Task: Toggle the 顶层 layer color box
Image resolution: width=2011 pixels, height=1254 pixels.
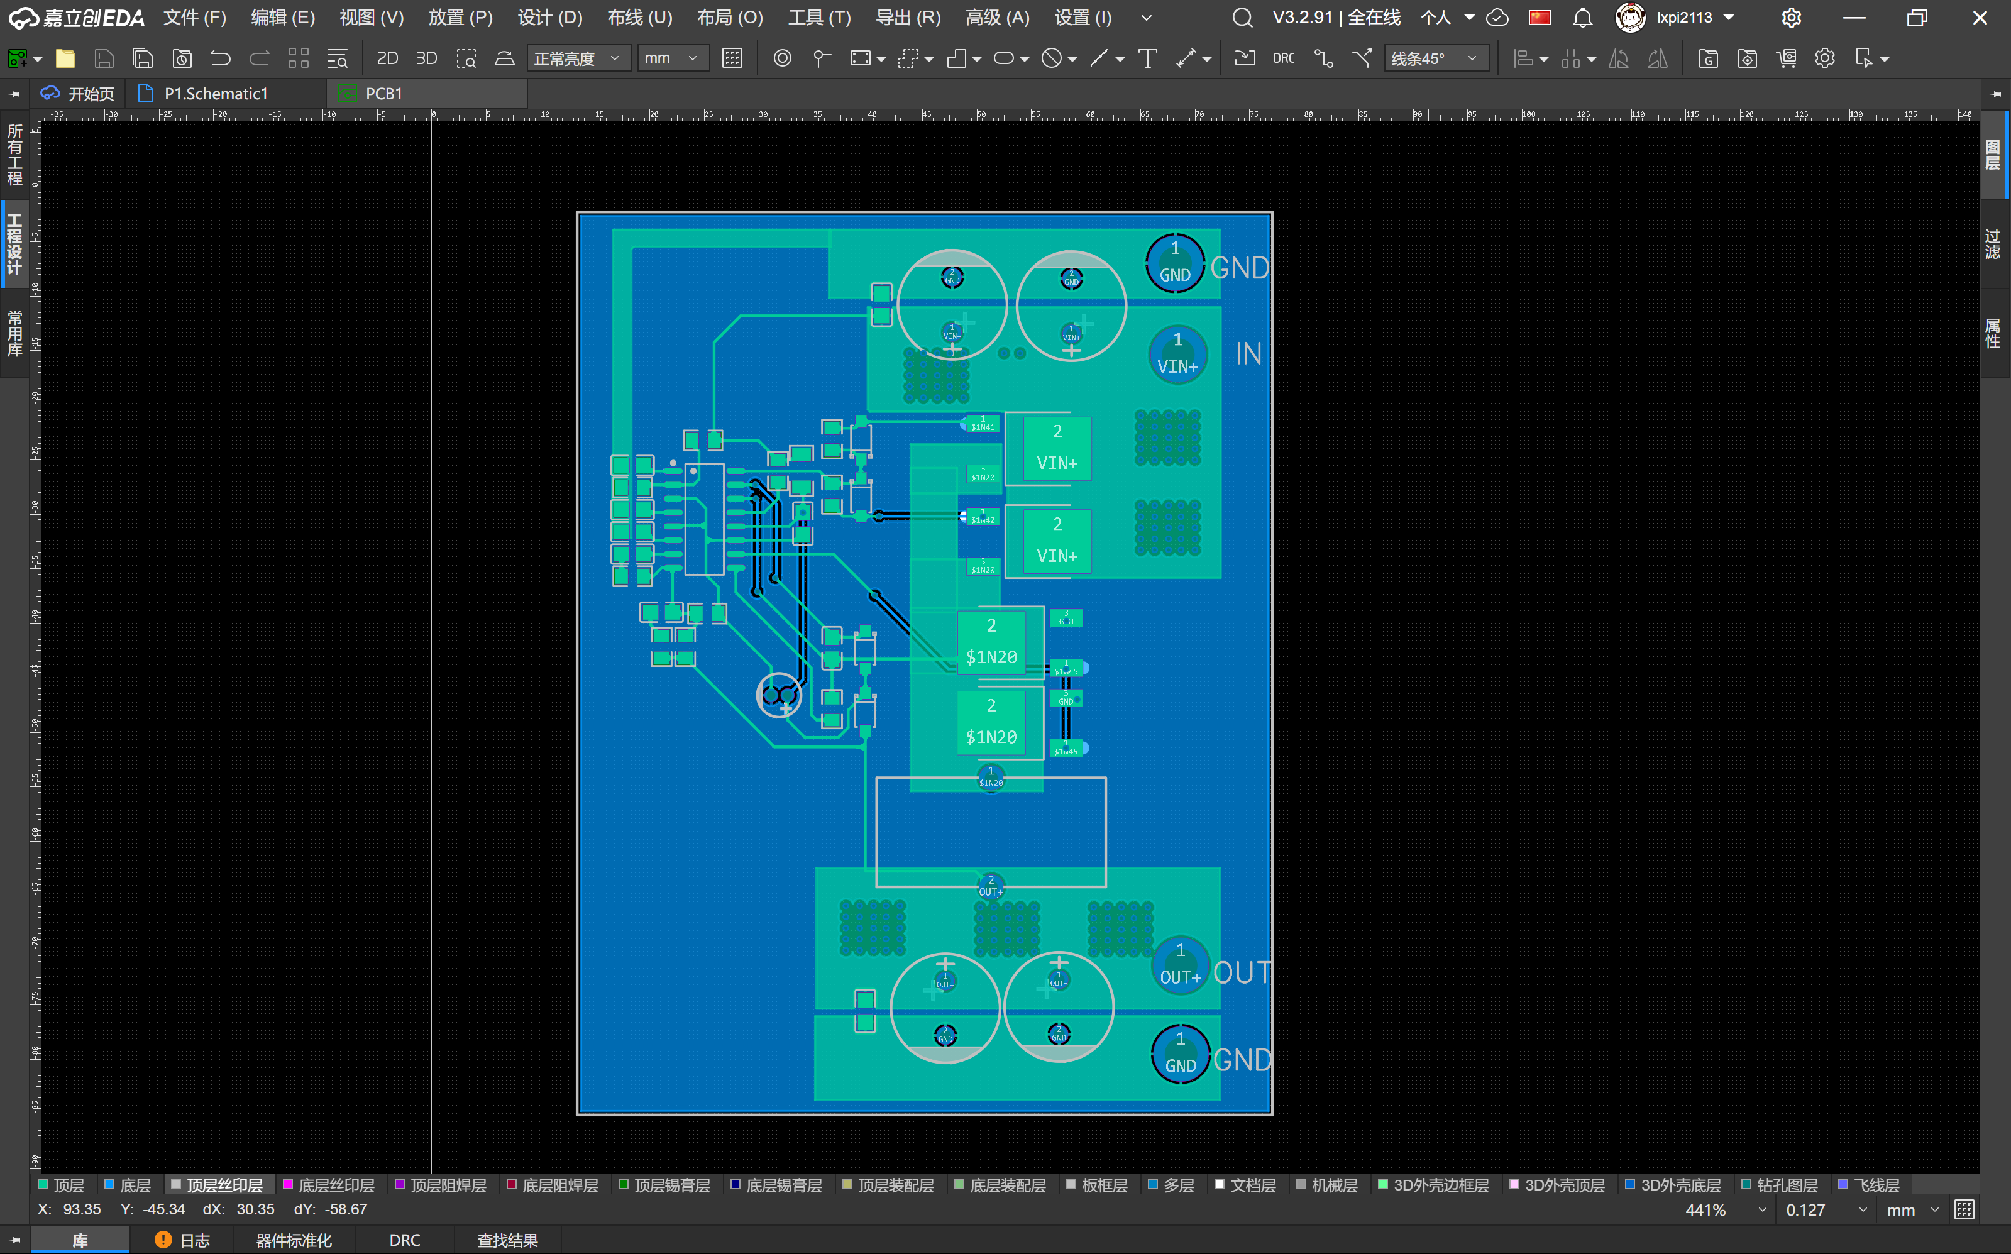Action: (x=43, y=1184)
